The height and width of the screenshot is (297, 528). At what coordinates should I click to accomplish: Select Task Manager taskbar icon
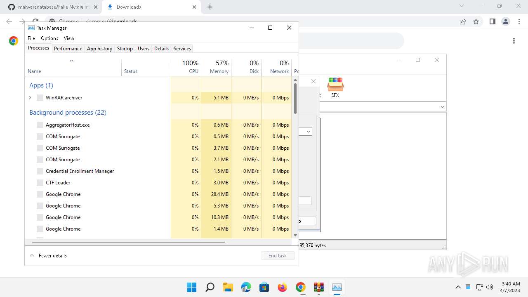337,287
